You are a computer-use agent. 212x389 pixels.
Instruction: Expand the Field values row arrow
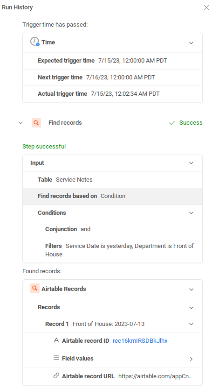pyautogui.click(x=191, y=359)
